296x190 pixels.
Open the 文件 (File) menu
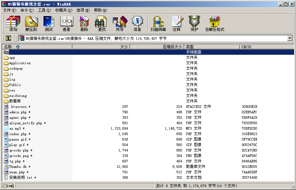tap(9, 10)
